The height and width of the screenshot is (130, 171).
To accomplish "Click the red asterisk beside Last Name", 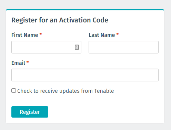I will click(118, 34).
